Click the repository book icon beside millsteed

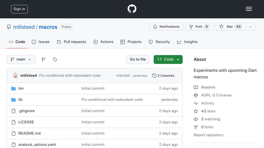click(x=9, y=27)
